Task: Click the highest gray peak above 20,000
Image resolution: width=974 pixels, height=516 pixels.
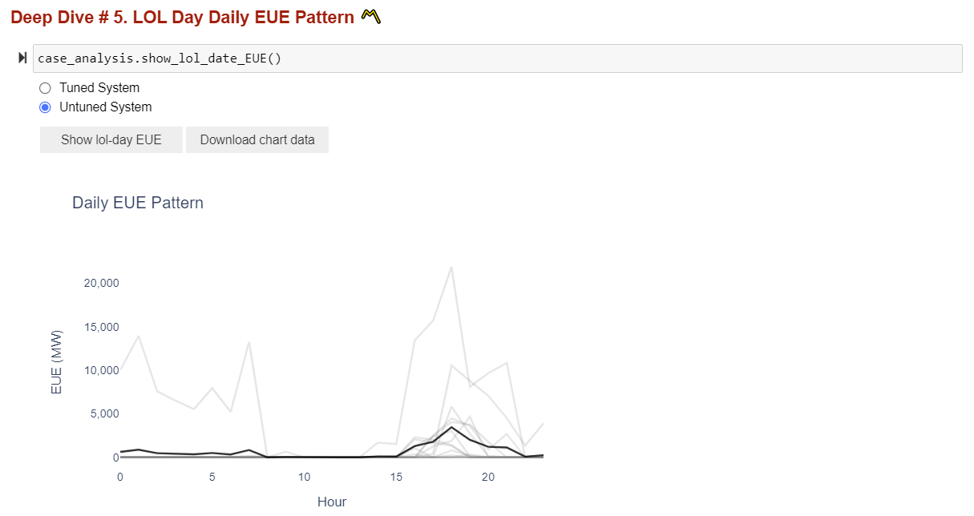Action: 451,268
